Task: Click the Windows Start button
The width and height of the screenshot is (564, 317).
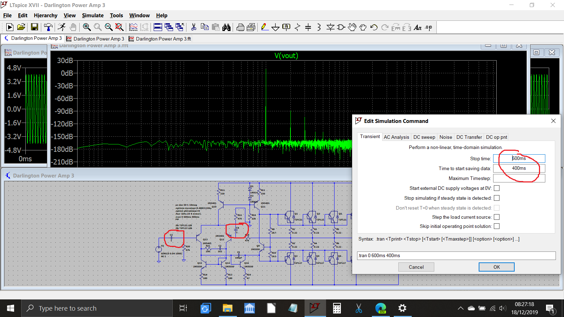Action: (x=11, y=308)
